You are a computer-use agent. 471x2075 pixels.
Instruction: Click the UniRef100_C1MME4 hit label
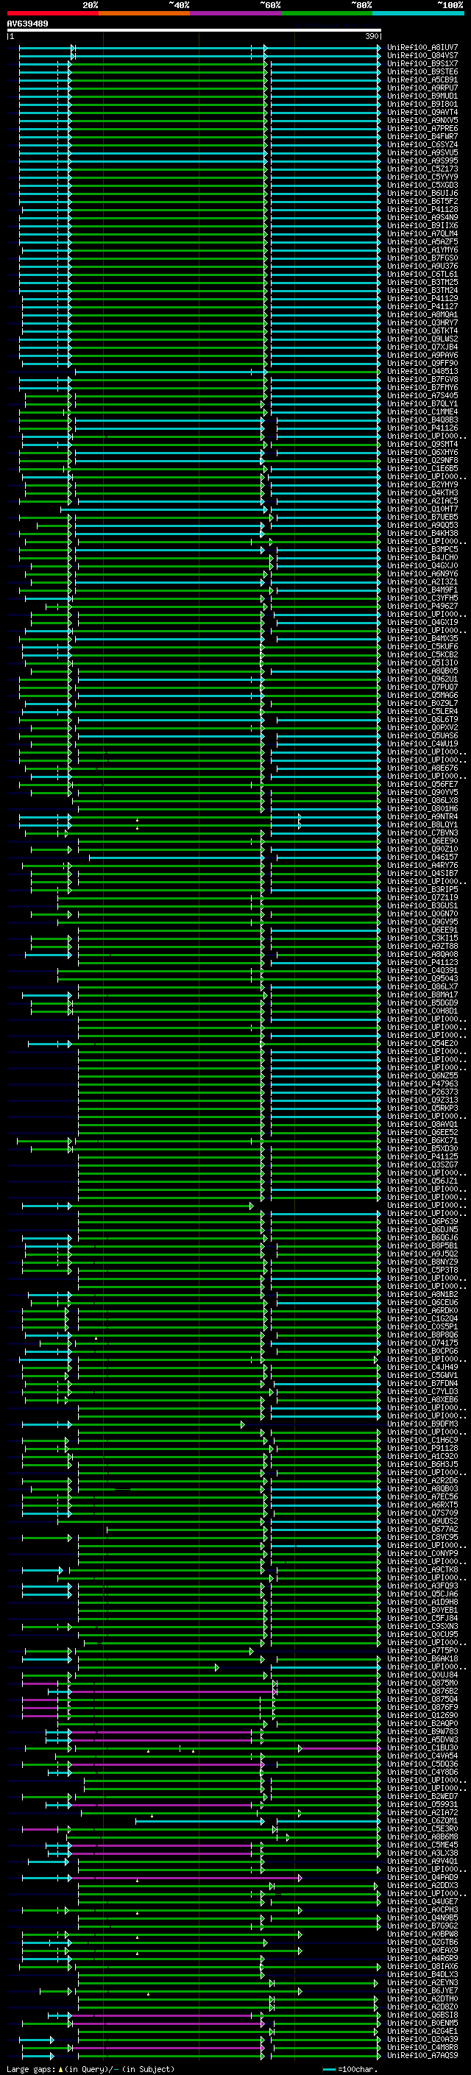[422, 411]
